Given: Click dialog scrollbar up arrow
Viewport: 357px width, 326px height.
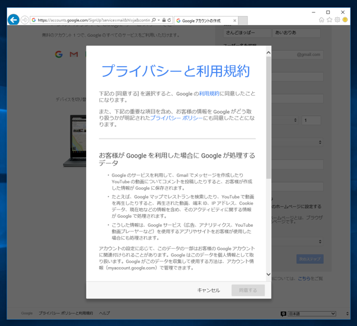Looking at the screenshot, I should click(268, 52).
